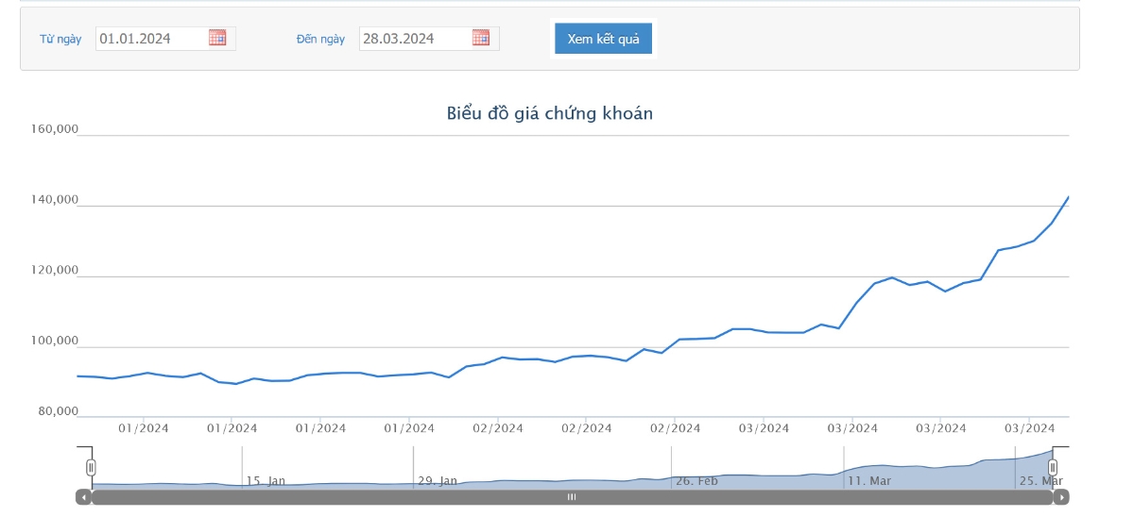
Task: Focus the 'Đến ngày' date field 28.03.2024
Action: pos(414,39)
